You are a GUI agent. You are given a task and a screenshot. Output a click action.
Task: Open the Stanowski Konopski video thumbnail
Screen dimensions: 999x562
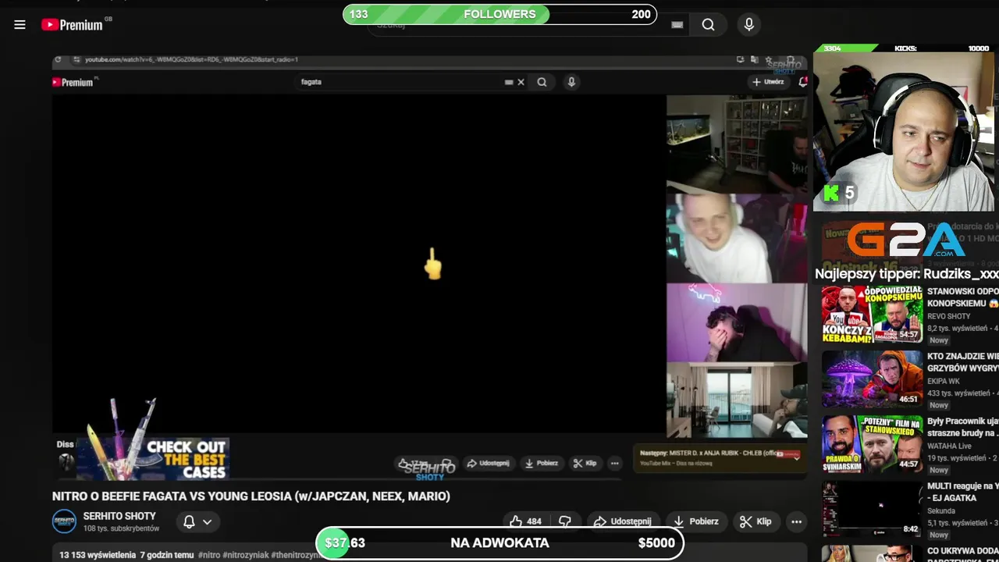tap(872, 315)
